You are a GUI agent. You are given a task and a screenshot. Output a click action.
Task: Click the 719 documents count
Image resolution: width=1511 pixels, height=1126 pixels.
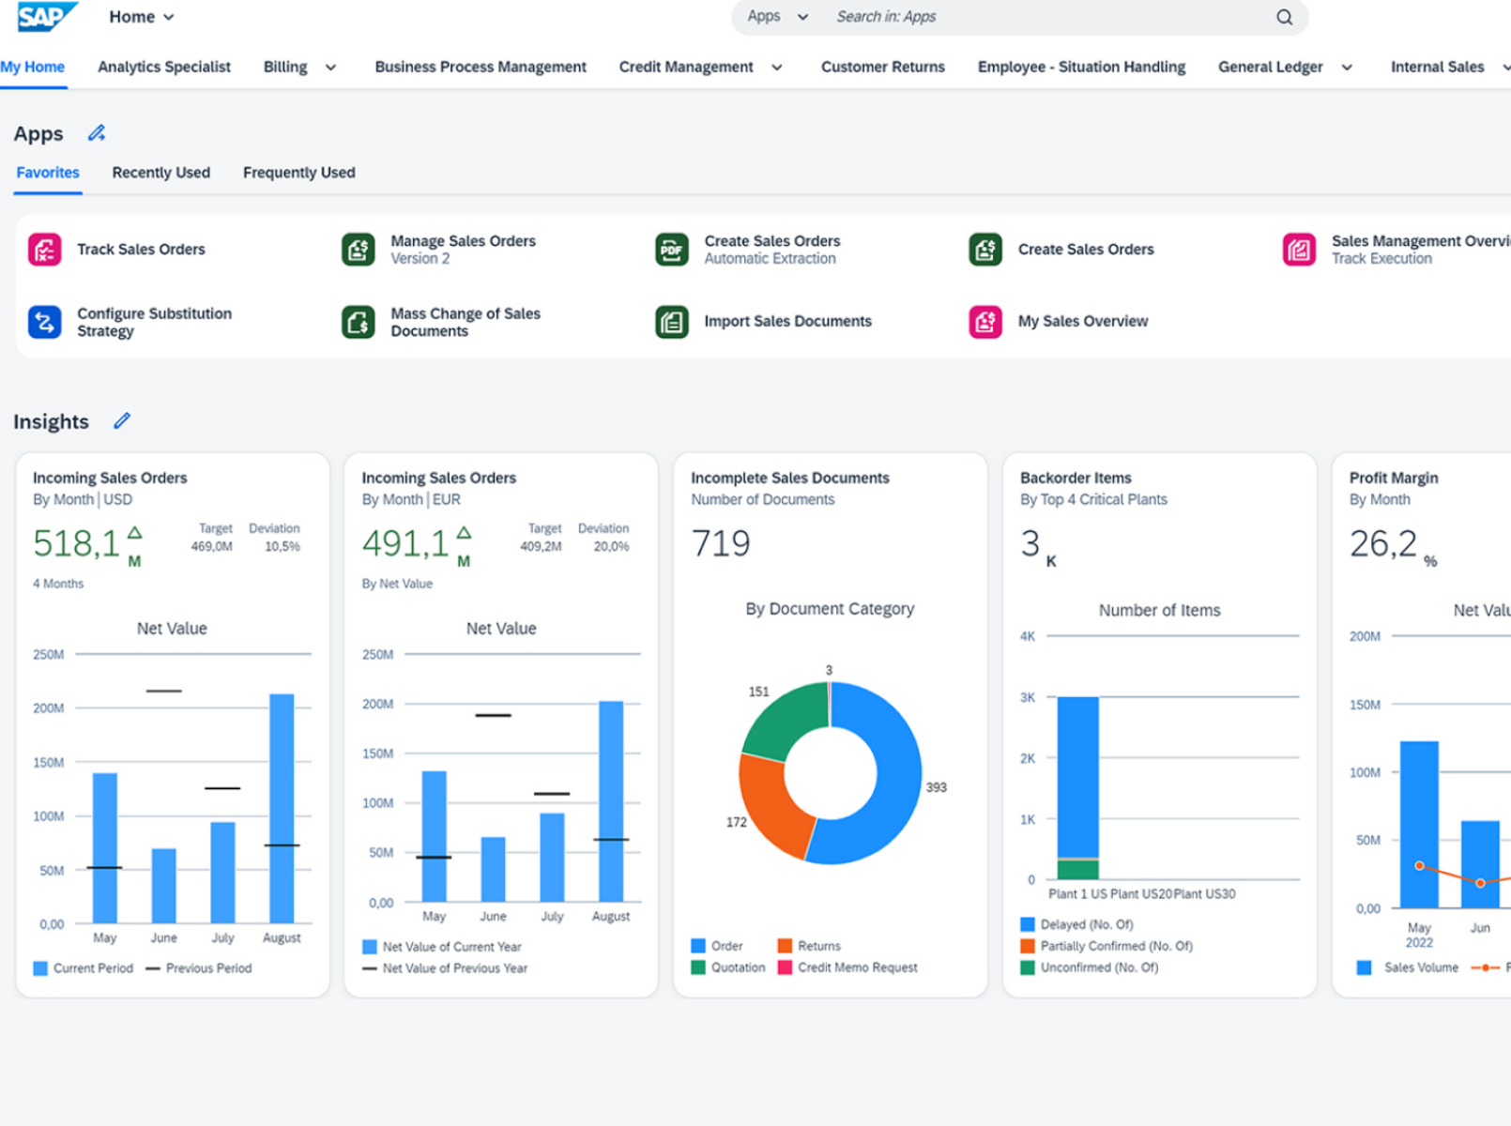click(x=721, y=543)
